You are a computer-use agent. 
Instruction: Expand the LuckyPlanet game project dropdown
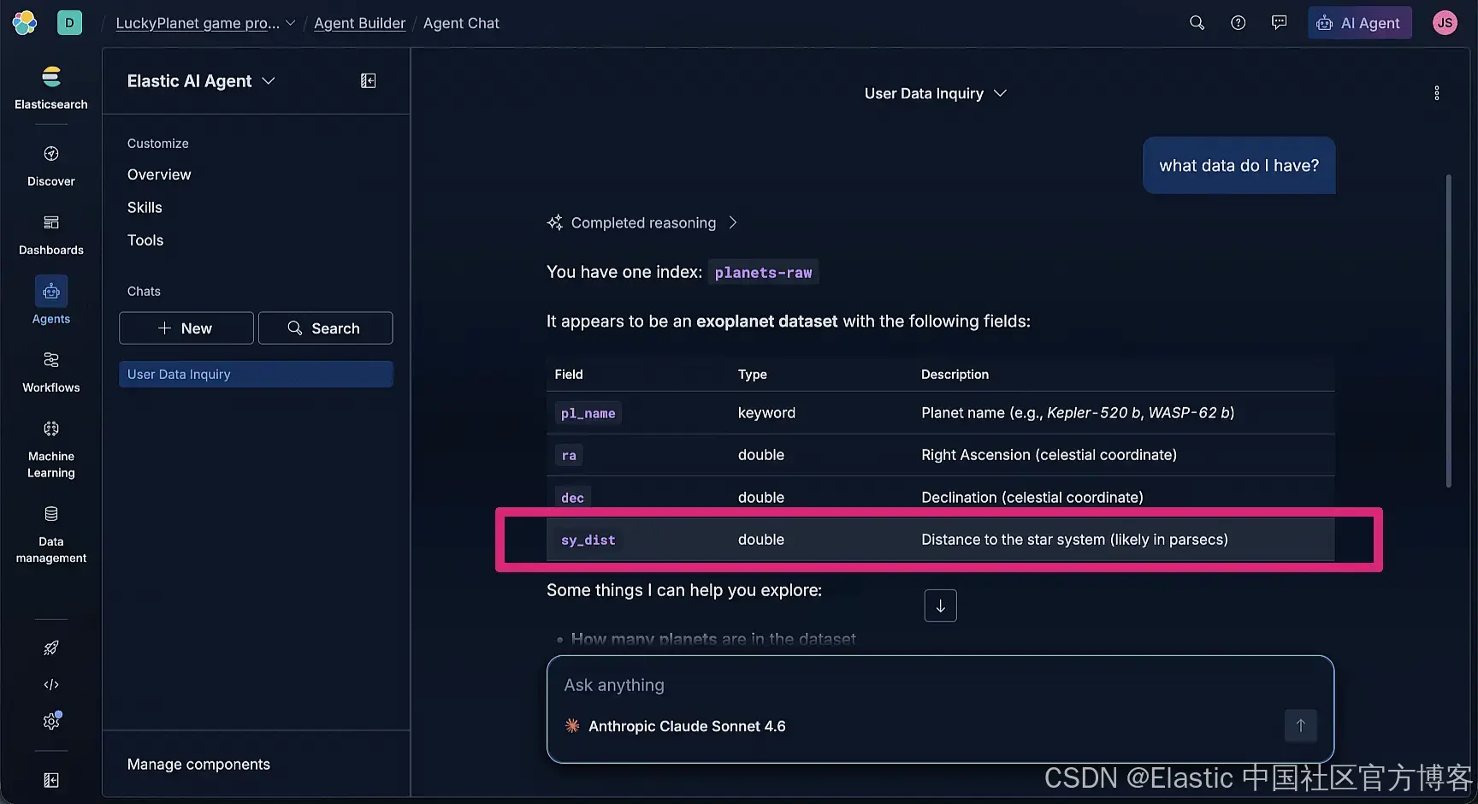[x=205, y=23]
